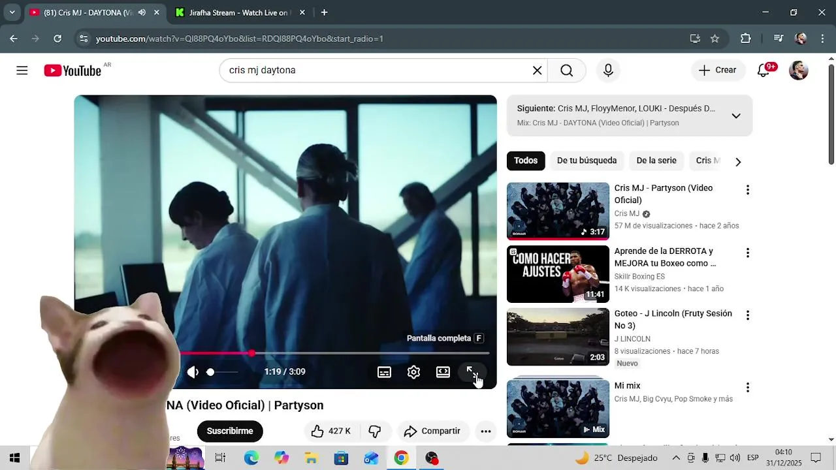
Task: Open Task View on the taskbar
Action: pos(220,458)
